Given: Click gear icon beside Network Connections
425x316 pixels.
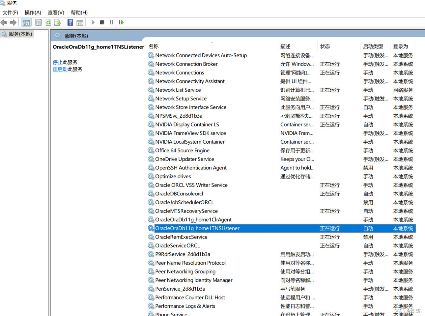Looking at the screenshot, I should [151, 72].
